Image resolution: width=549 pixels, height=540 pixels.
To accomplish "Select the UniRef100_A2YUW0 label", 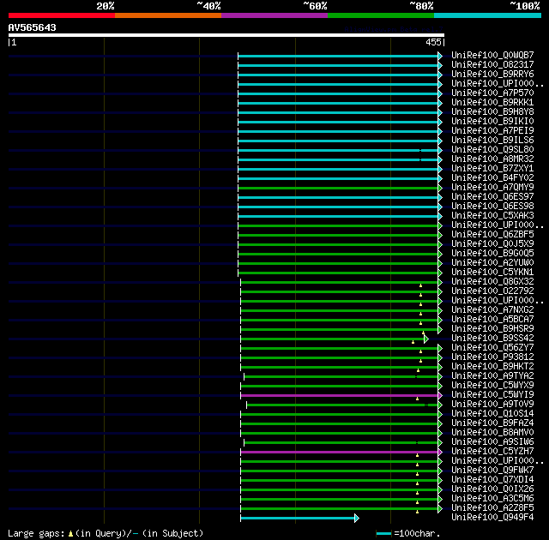I will pyautogui.click(x=492, y=262).
